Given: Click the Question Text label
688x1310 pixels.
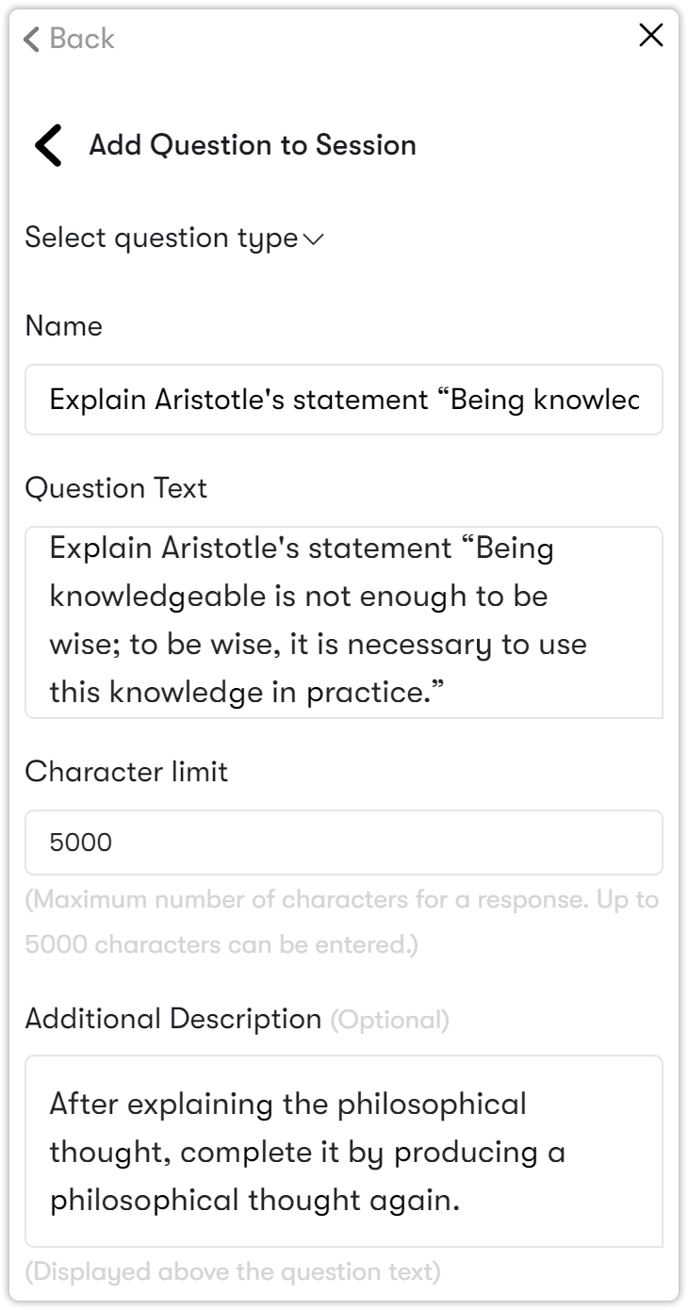Looking at the screenshot, I should (116, 488).
